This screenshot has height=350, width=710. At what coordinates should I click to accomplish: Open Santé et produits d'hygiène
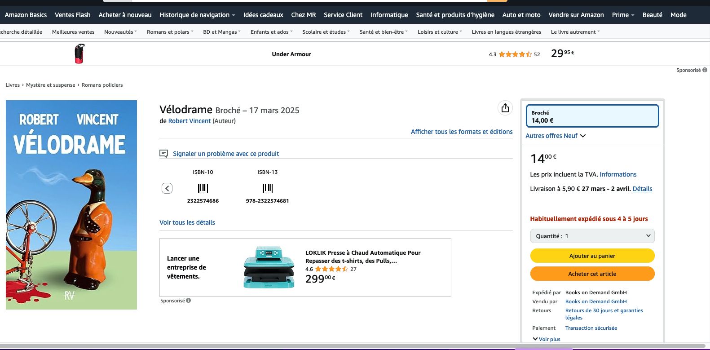tap(455, 15)
